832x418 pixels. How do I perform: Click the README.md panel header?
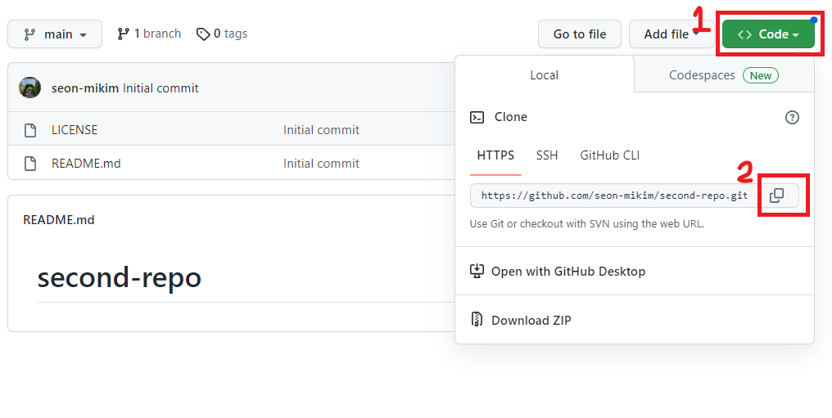pyautogui.click(x=59, y=219)
